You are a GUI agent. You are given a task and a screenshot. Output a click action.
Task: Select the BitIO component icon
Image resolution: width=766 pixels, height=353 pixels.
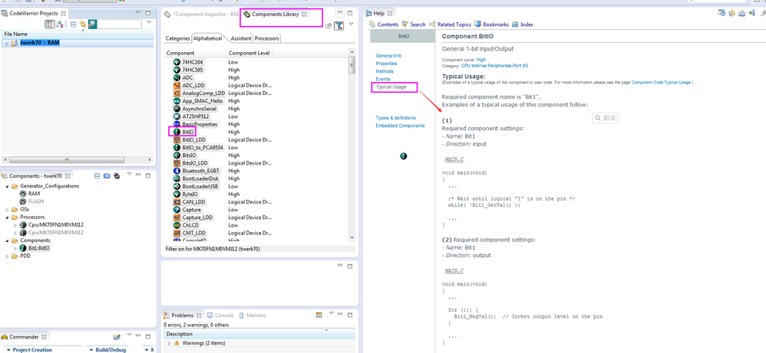pos(177,132)
